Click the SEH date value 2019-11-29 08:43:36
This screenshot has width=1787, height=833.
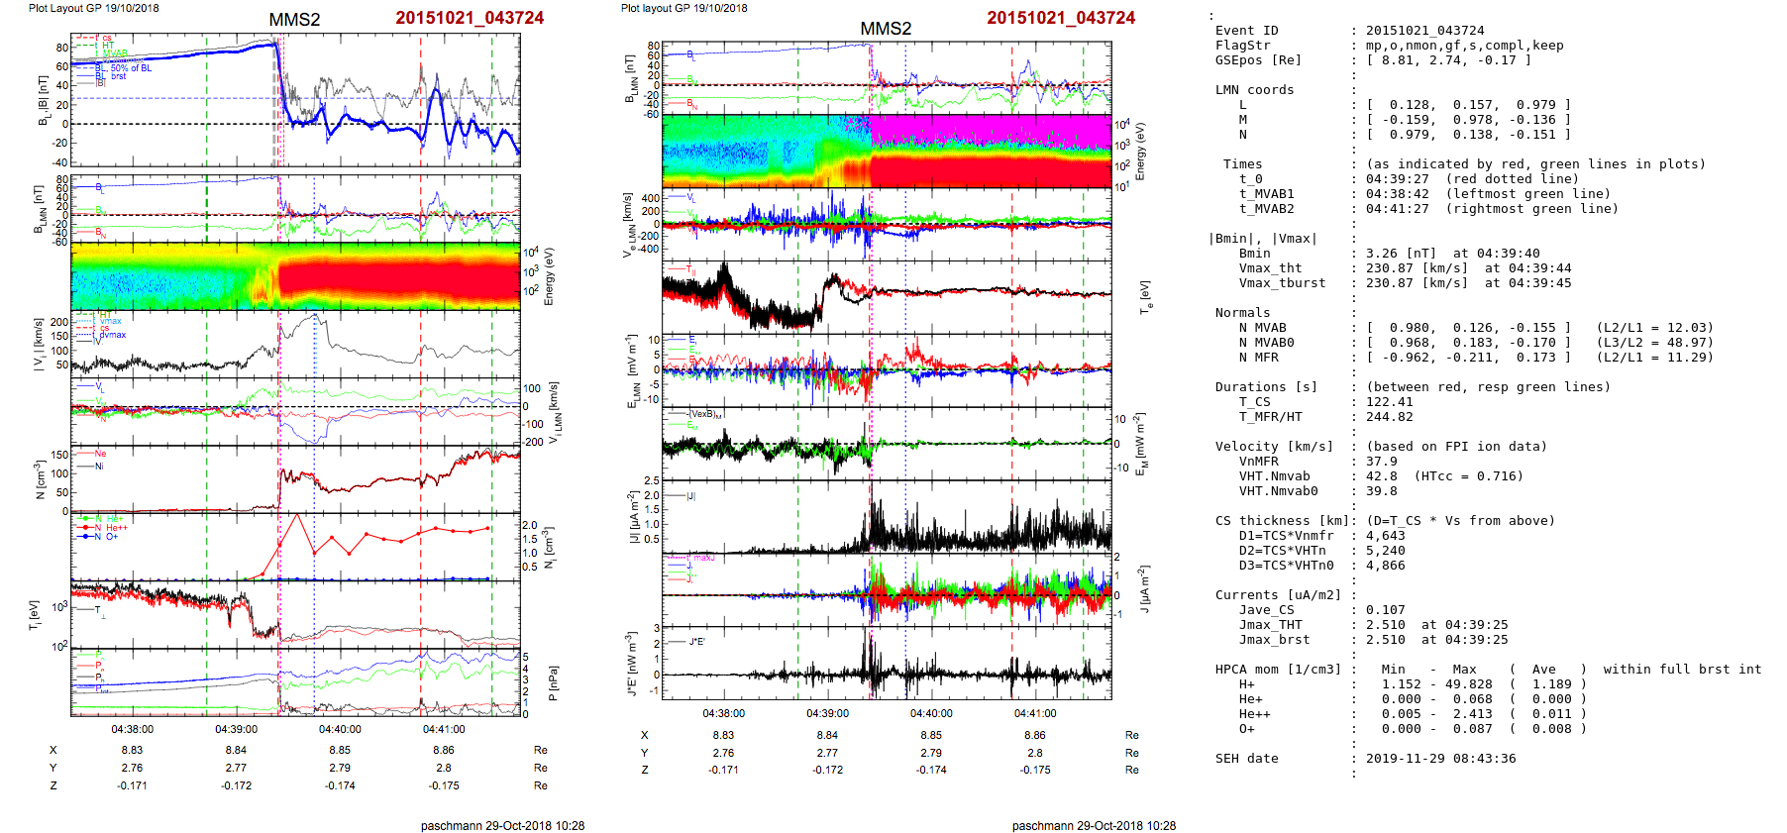(x=1440, y=759)
